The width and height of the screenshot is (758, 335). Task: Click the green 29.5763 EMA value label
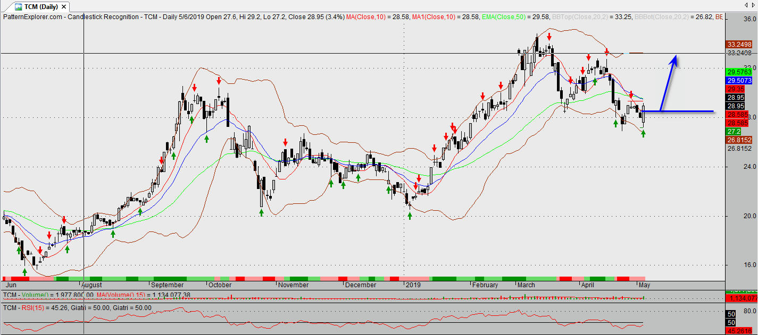pos(738,72)
